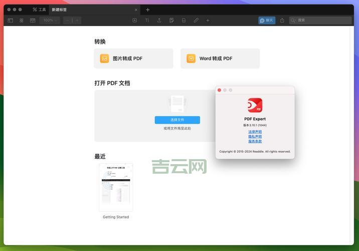This screenshot has width=359, height=251.
Task: Click the PDF Expert title text
Action: [255, 119]
